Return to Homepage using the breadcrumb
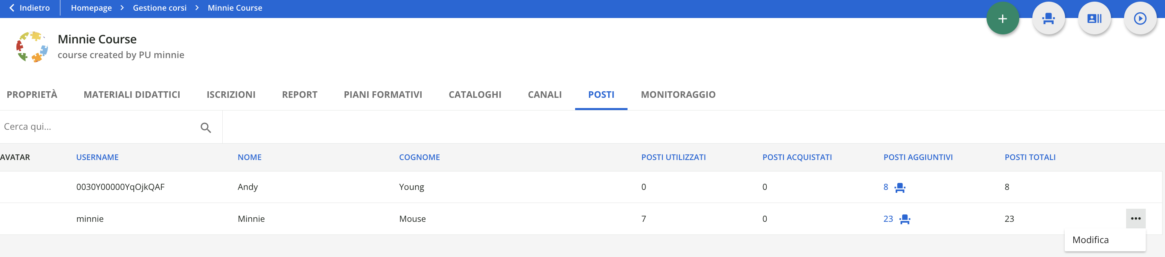This screenshot has height=257, width=1165. click(x=91, y=8)
